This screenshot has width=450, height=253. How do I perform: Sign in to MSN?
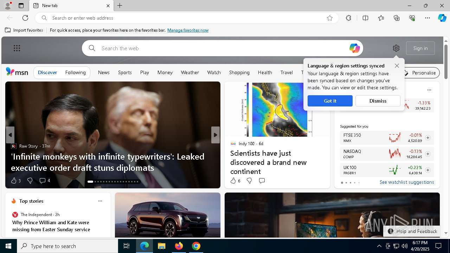click(x=420, y=48)
